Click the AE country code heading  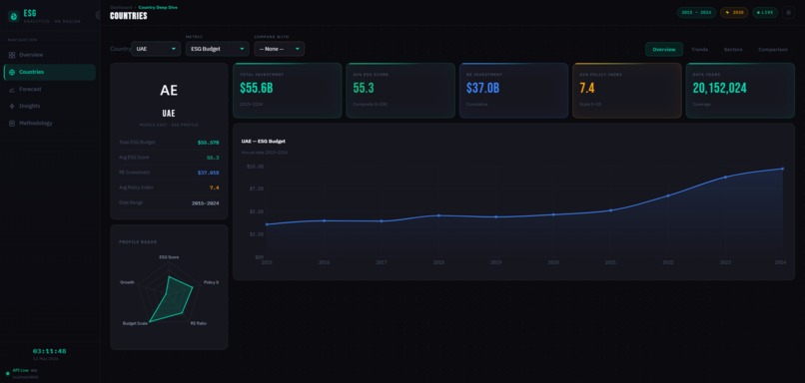(x=169, y=90)
